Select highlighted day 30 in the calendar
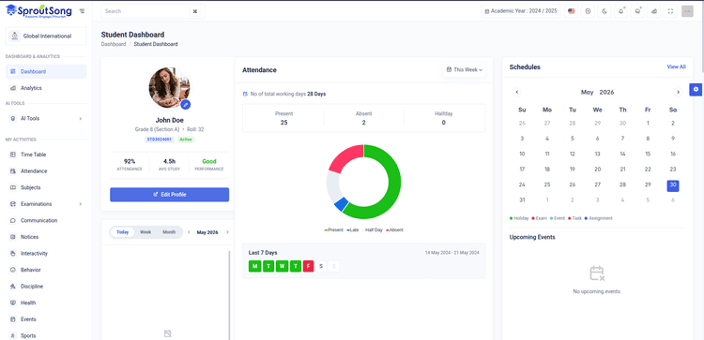 click(x=673, y=185)
